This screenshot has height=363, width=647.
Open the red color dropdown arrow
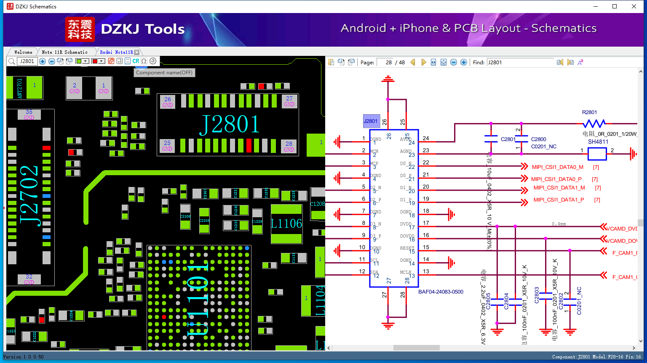click(102, 61)
